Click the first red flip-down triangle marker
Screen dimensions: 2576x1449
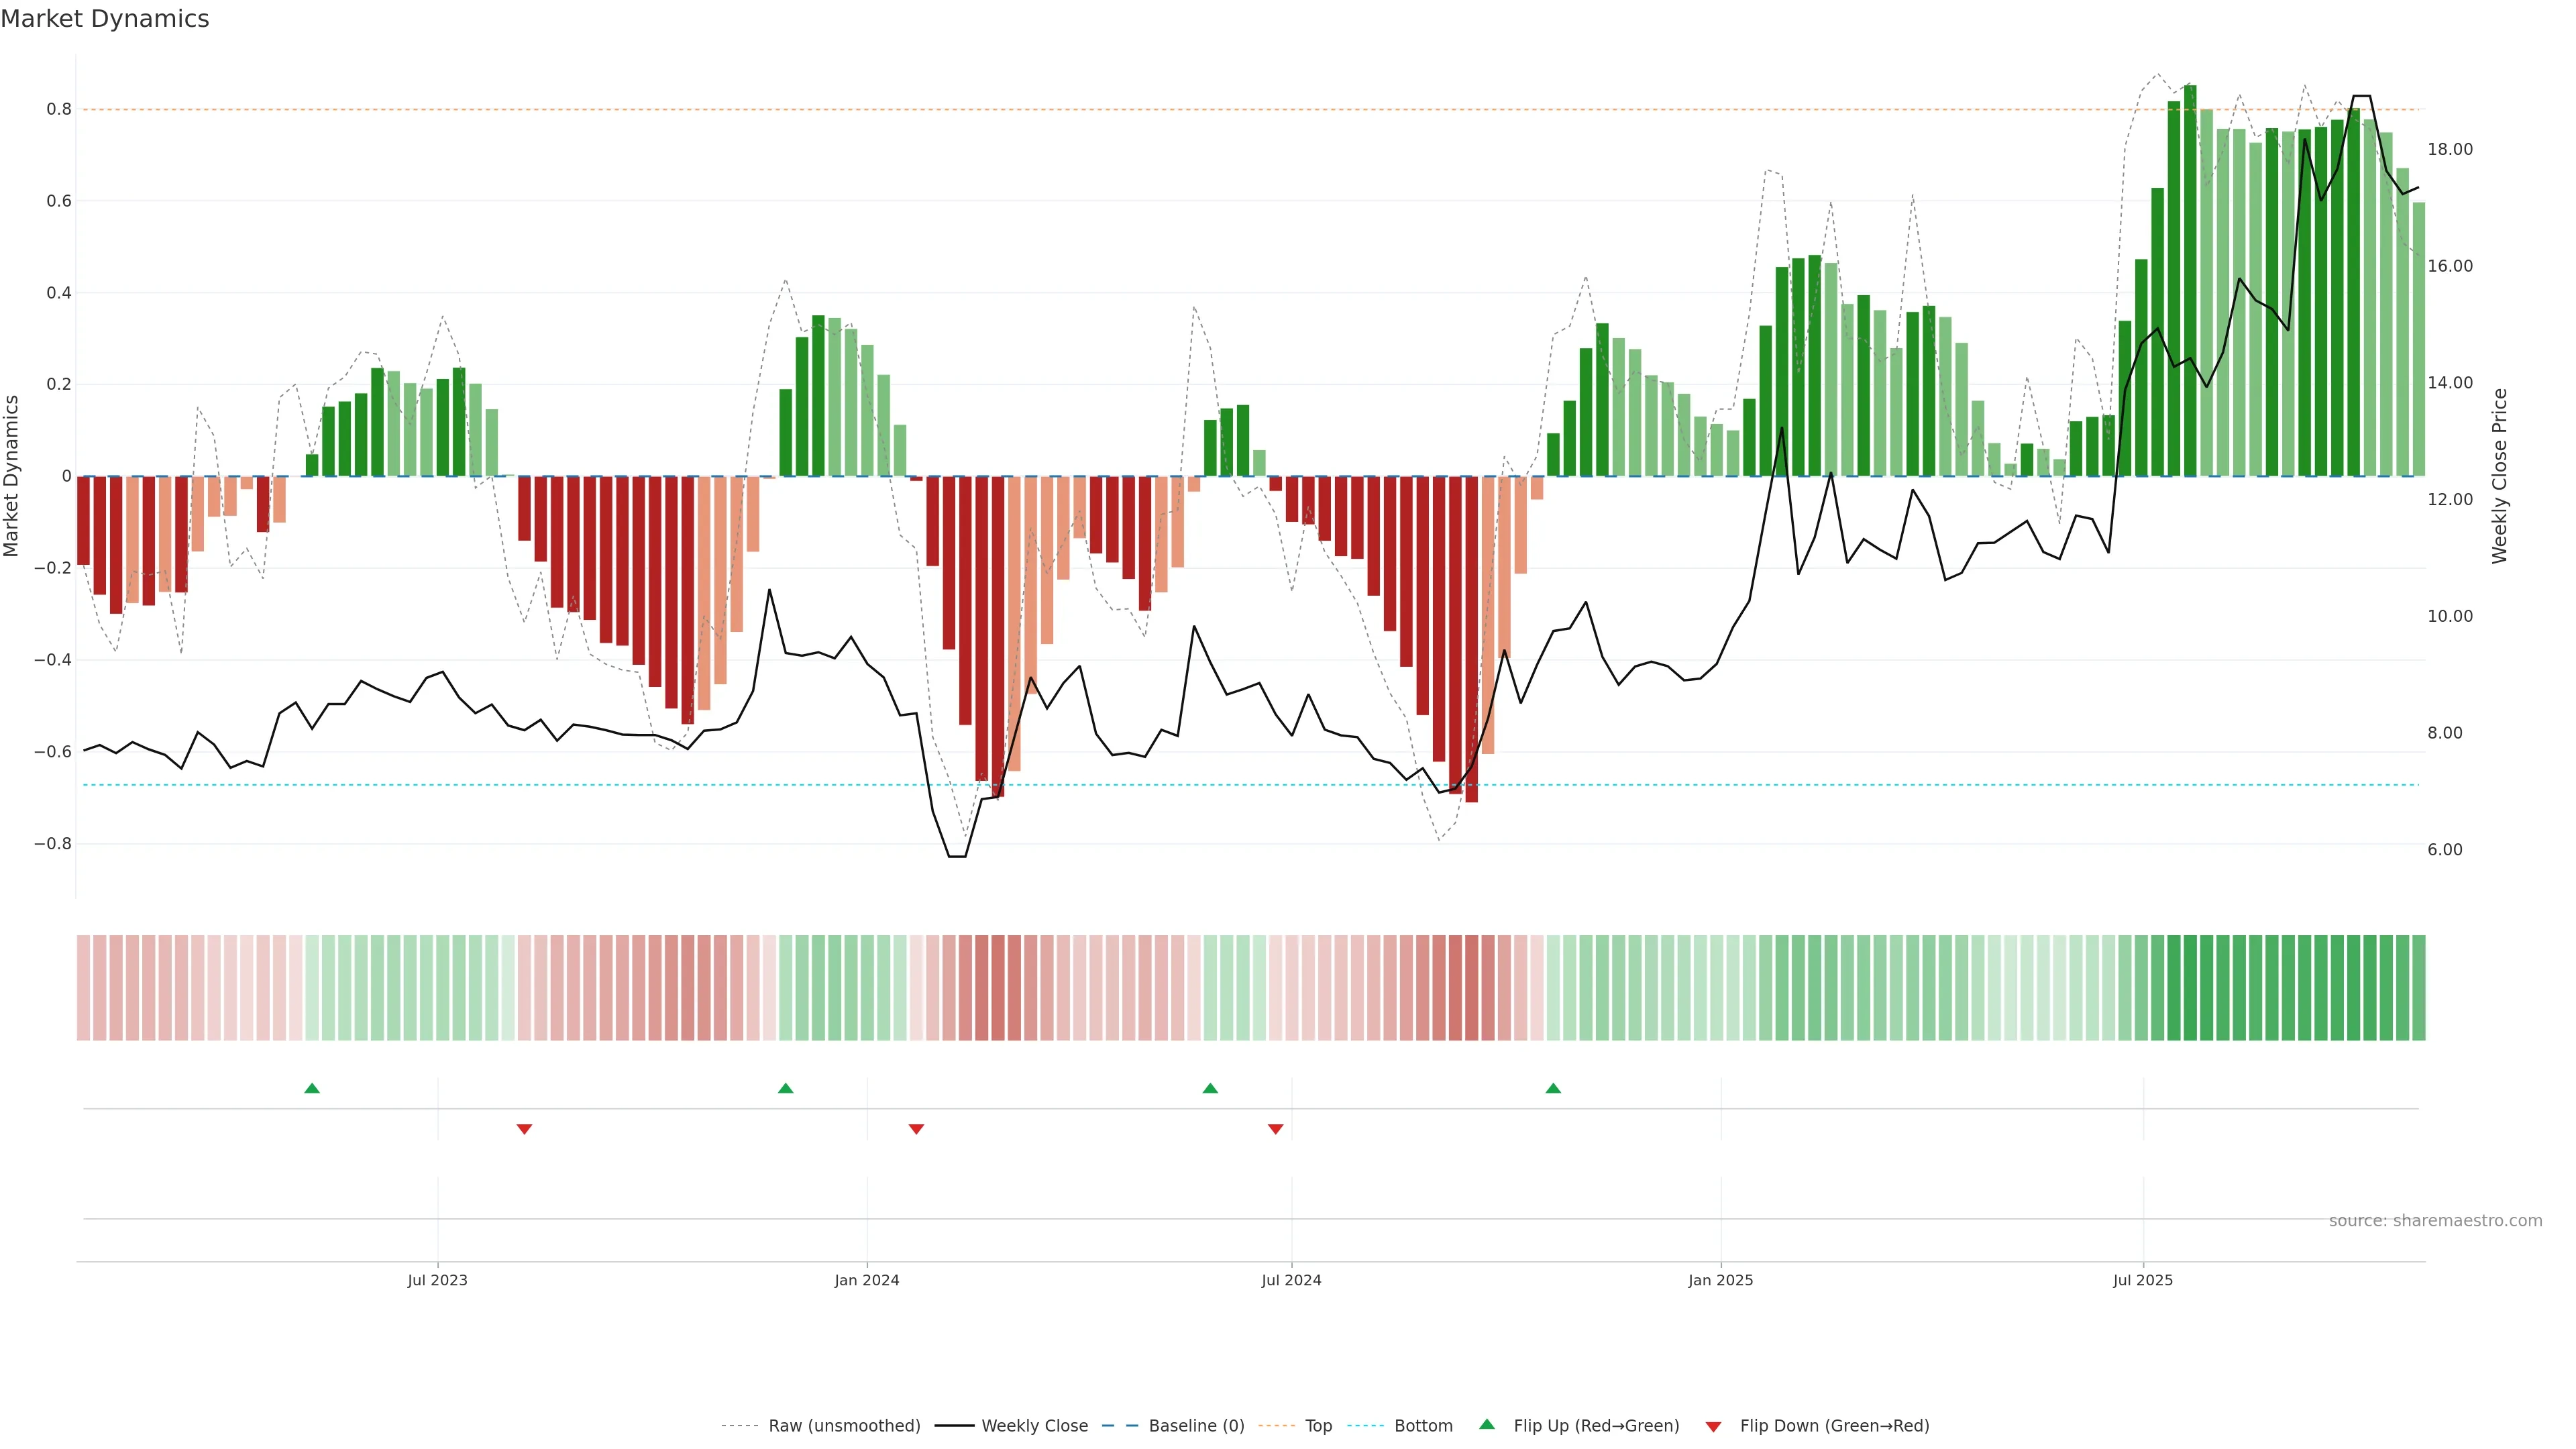click(524, 1129)
